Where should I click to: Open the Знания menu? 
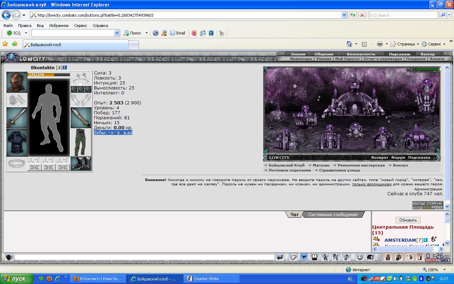[x=298, y=54]
